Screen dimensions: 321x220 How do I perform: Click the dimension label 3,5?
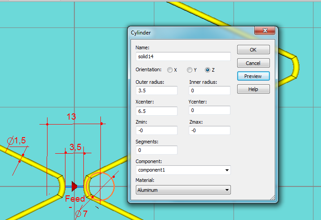75,147
